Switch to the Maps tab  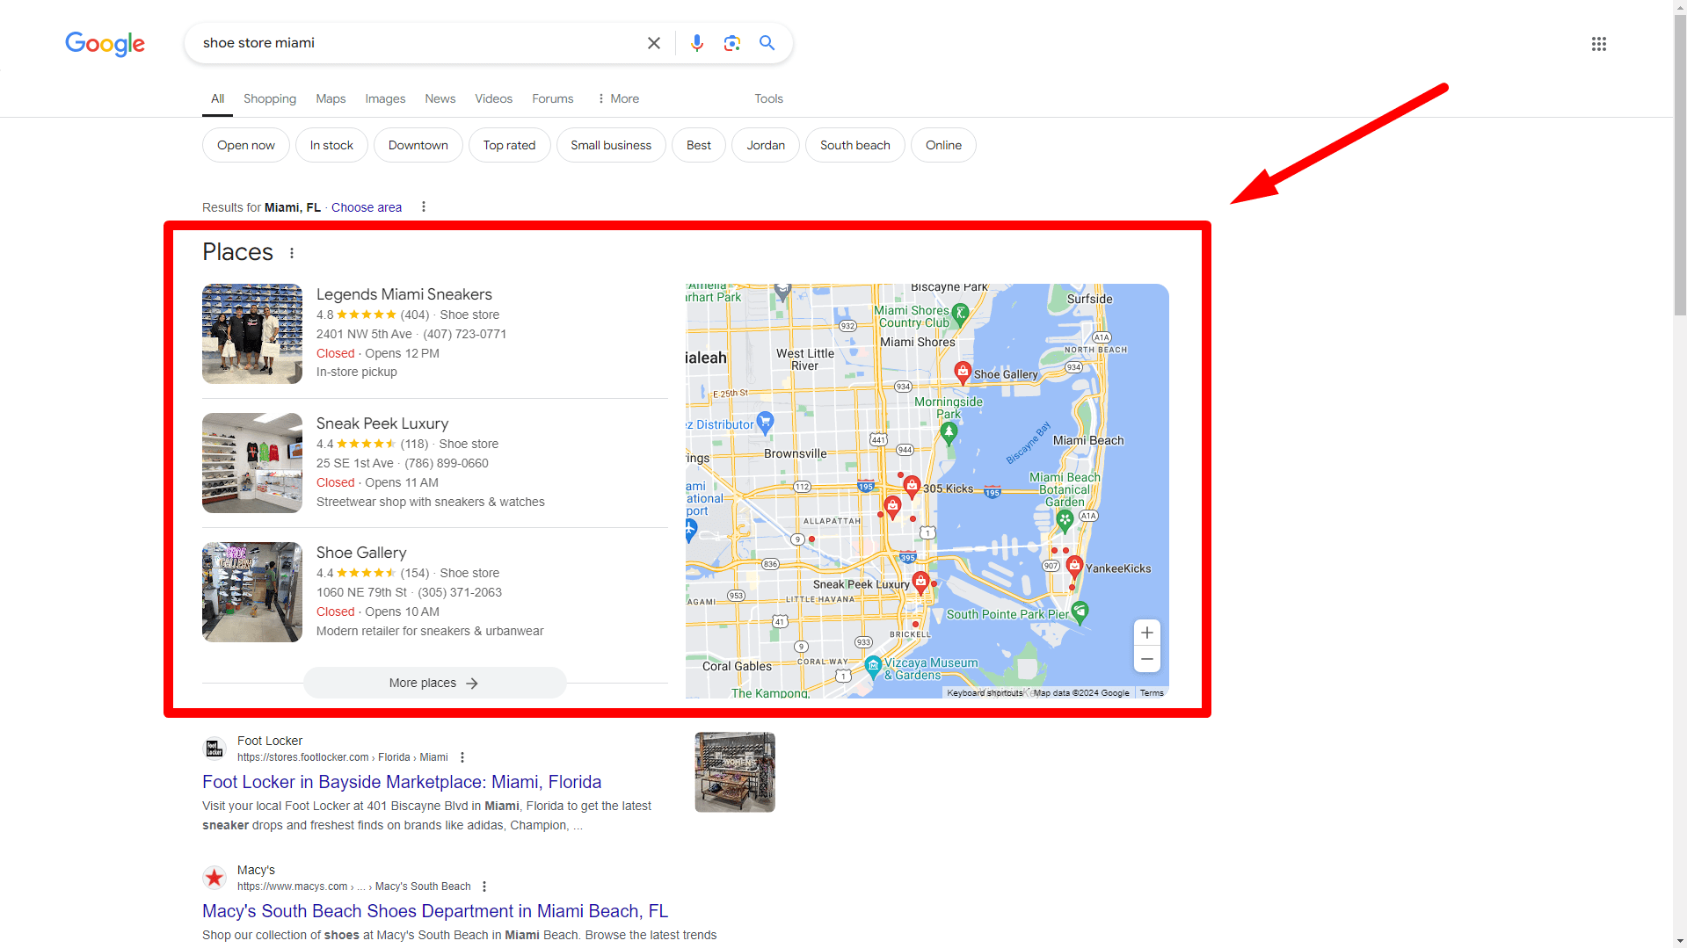click(x=331, y=98)
